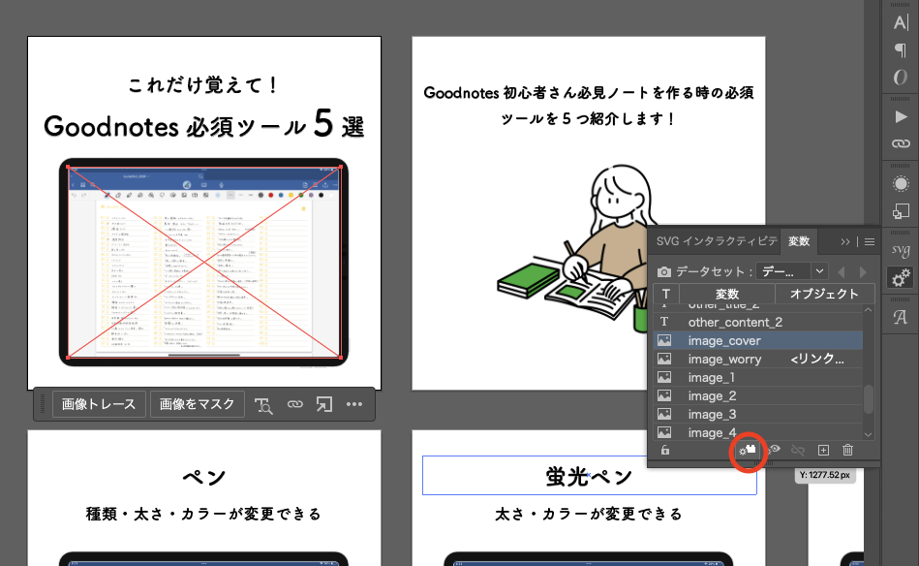
Task: Select the image_cover variable row
Action: point(758,340)
